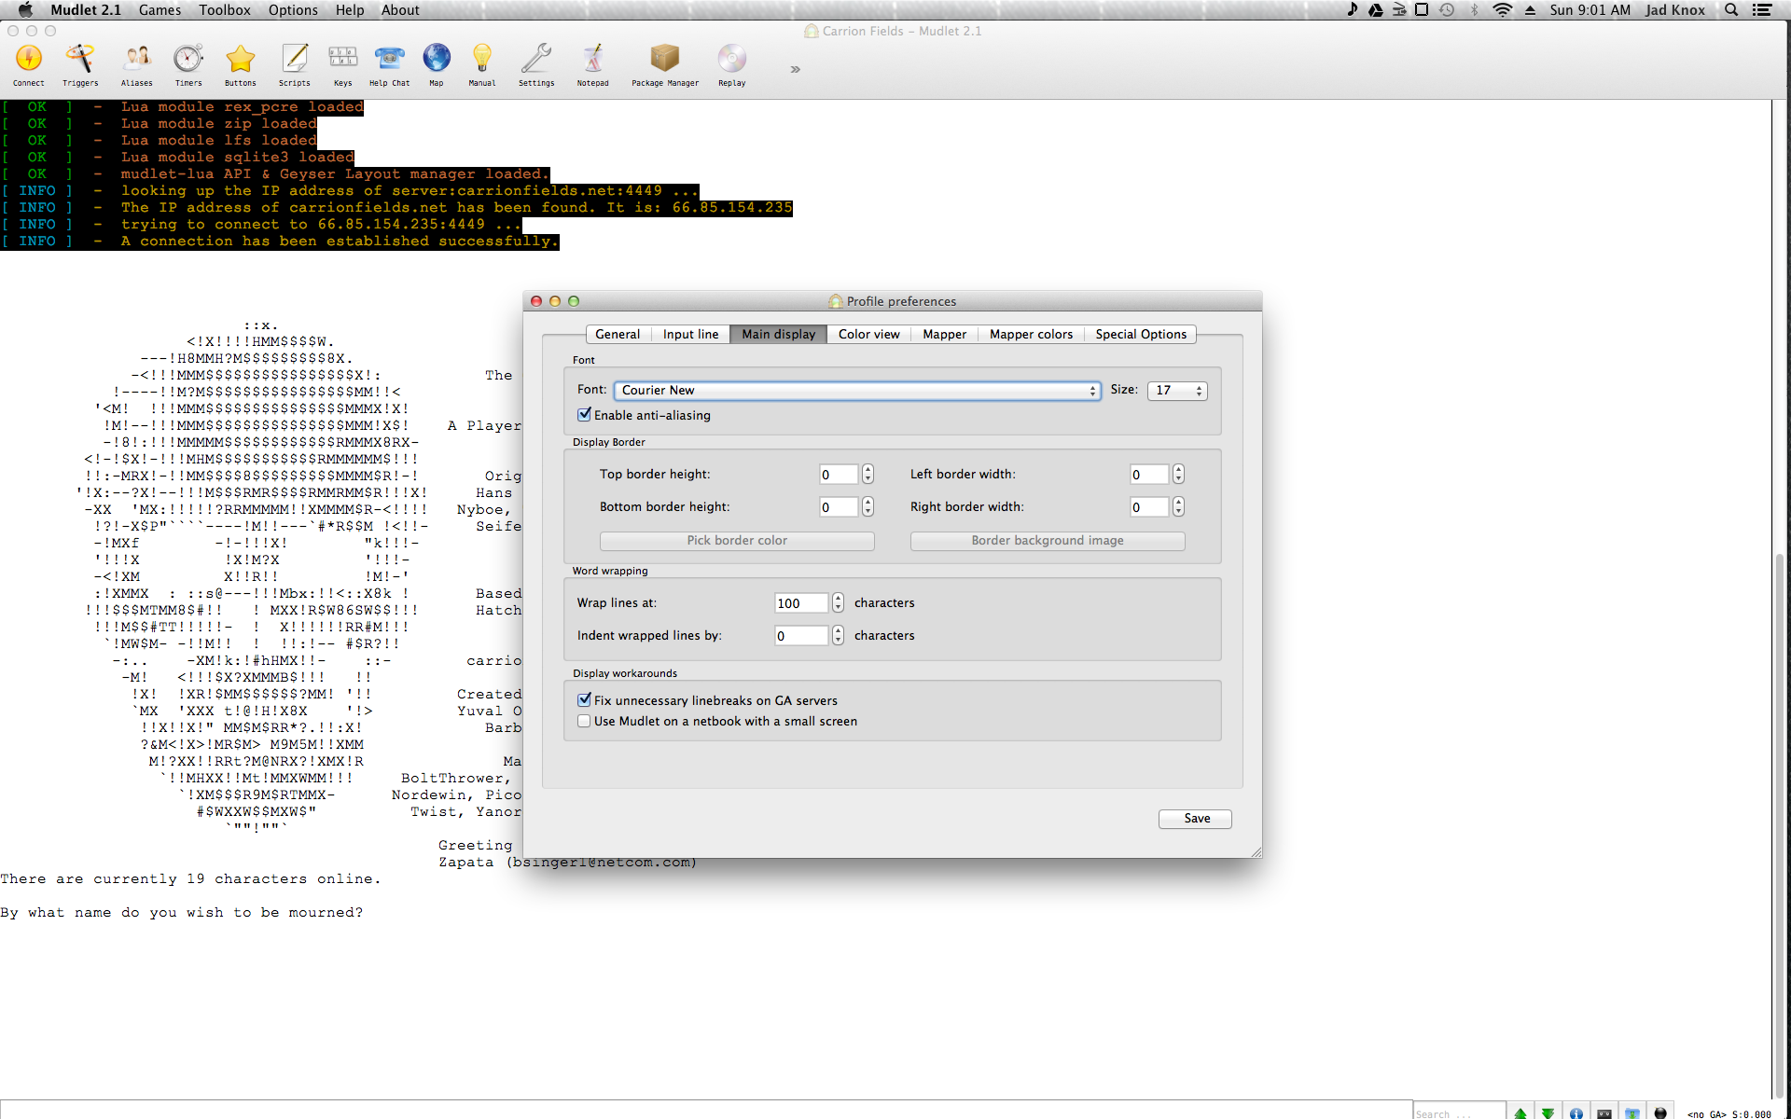1791x1119 pixels.
Task: Open the Keys bindings editor
Action: point(343,65)
